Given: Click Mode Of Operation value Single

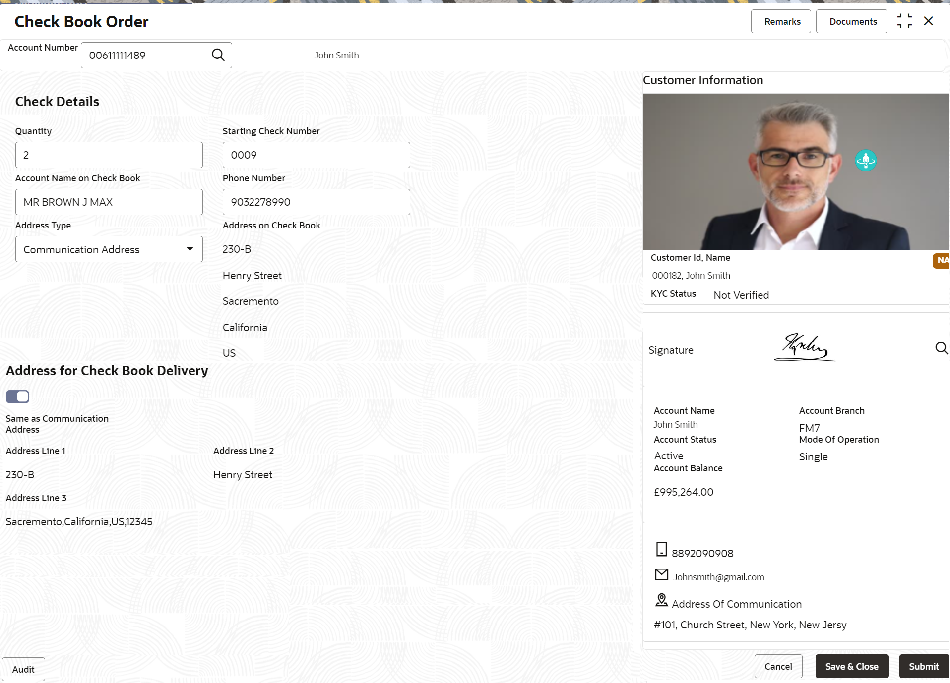Looking at the screenshot, I should (813, 456).
